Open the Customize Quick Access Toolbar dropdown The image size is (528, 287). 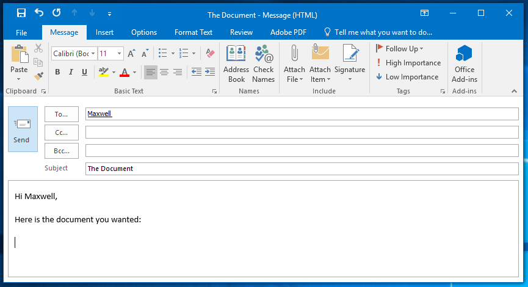pos(109,14)
